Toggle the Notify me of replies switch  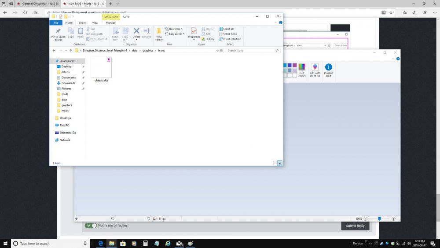[91, 226]
